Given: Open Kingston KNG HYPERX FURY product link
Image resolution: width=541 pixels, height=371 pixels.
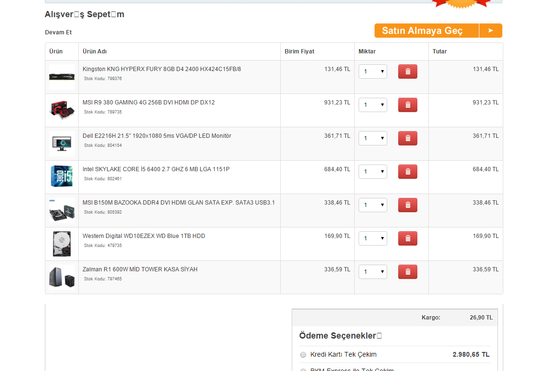Looking at the screenshot, I should [x=162, y=69].
